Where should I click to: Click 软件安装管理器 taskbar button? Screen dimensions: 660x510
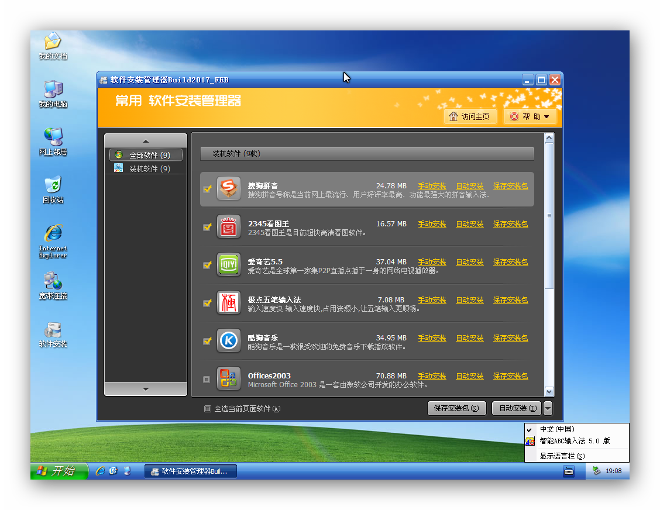[x=191, y=471]
